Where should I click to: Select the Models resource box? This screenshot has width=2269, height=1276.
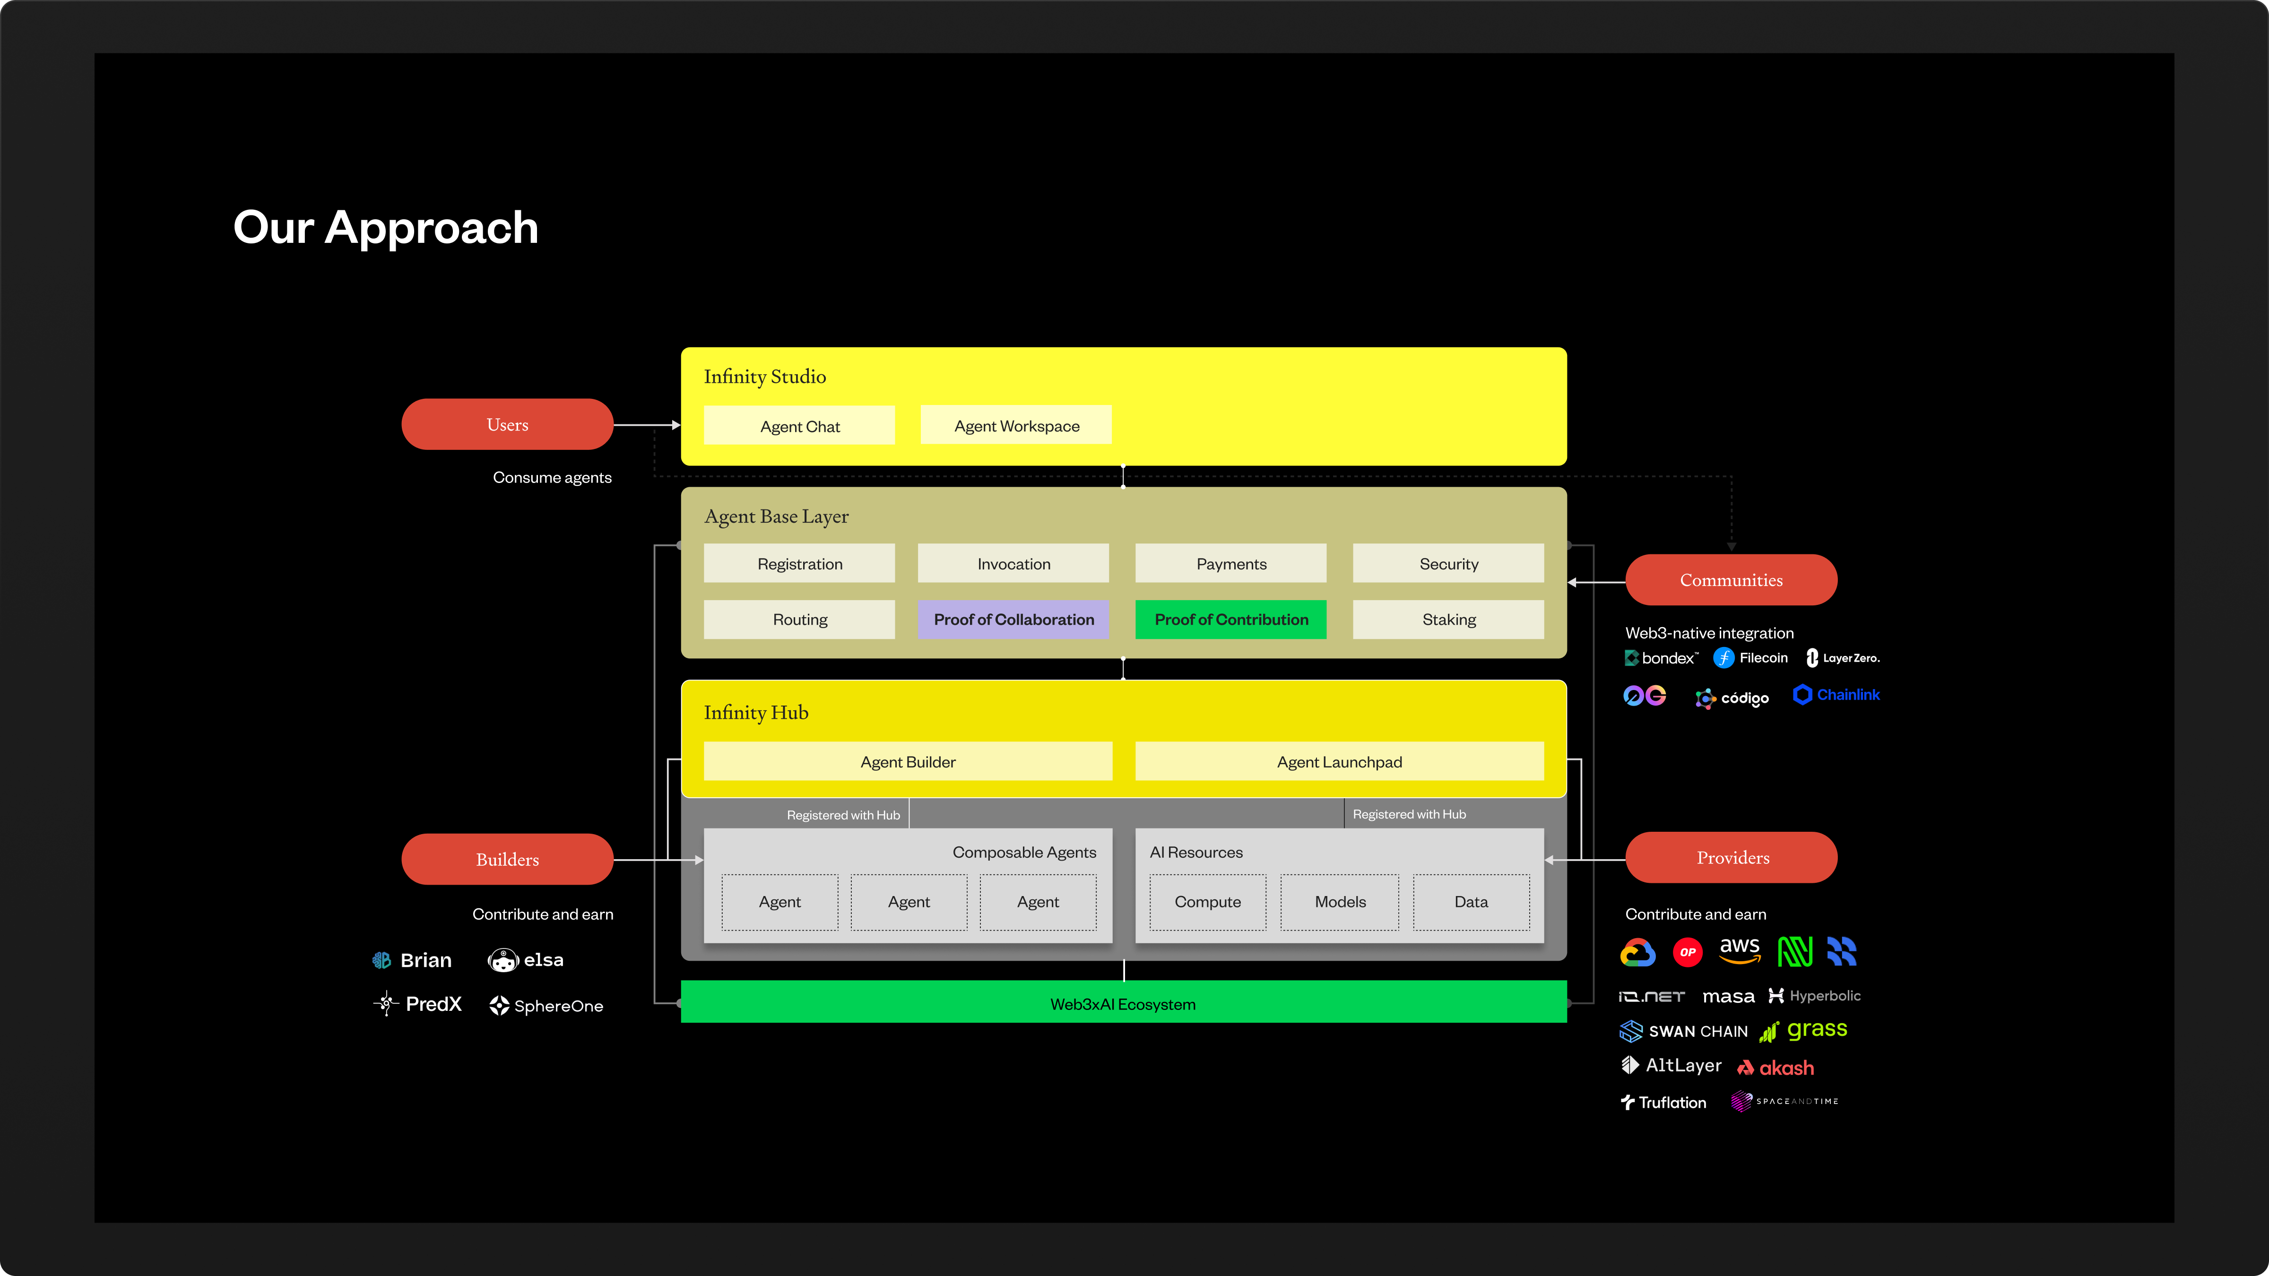pos(1340,902)
